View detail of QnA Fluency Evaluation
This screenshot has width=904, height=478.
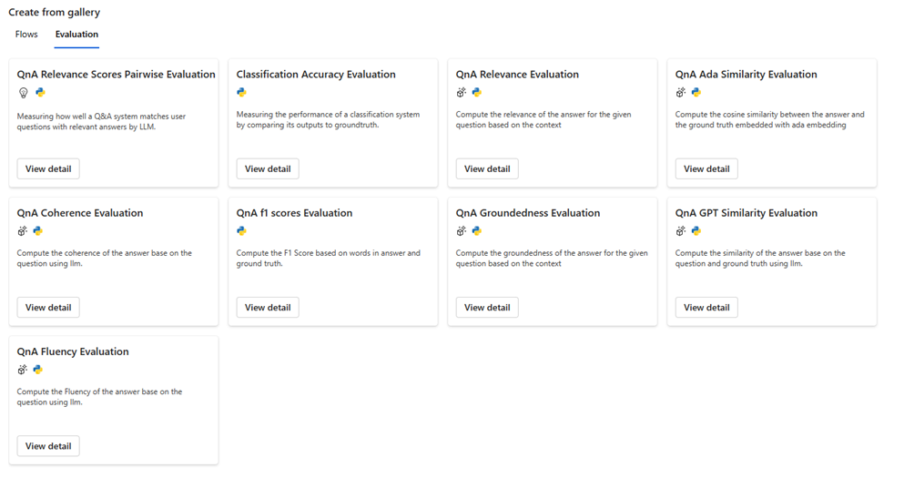(x=48, y=446)
